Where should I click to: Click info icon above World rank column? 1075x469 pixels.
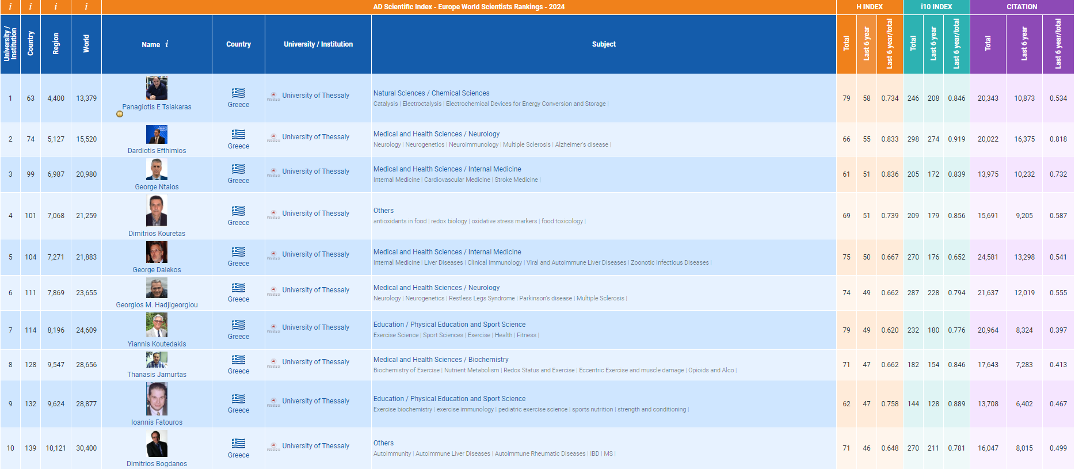(x=86, y=7)
